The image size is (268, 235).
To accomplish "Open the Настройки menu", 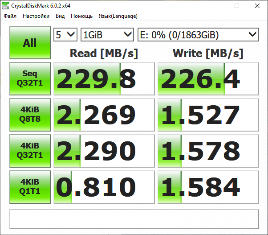I will pos(36,16).
